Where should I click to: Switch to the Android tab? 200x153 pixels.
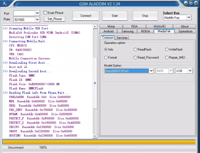coord(108,31)
